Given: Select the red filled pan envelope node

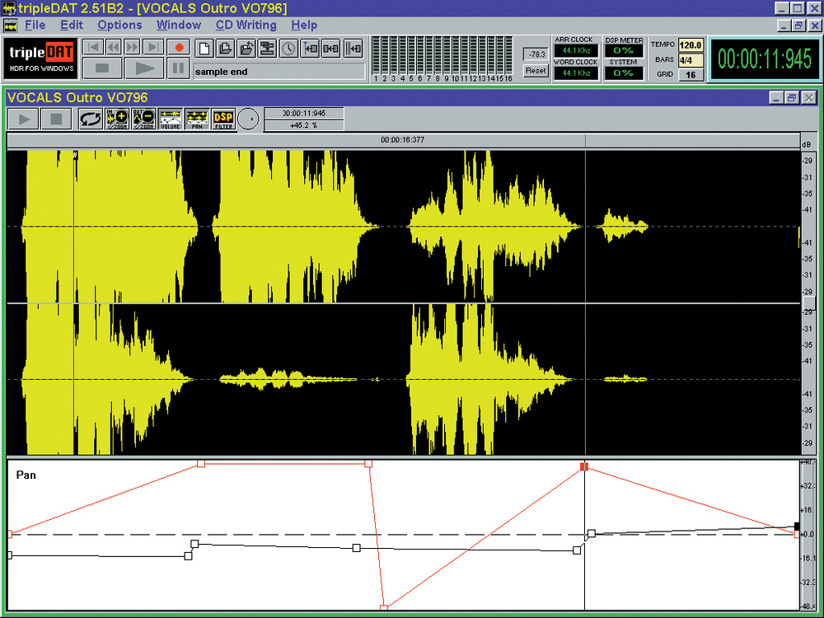Looking at the screenshot, I should click(584, 466).
